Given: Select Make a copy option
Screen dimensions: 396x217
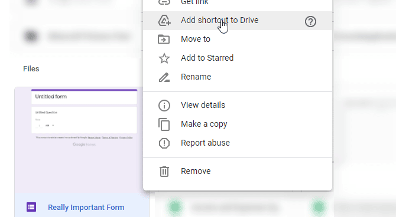Looking at the screenshot, I should pos(238,124).
